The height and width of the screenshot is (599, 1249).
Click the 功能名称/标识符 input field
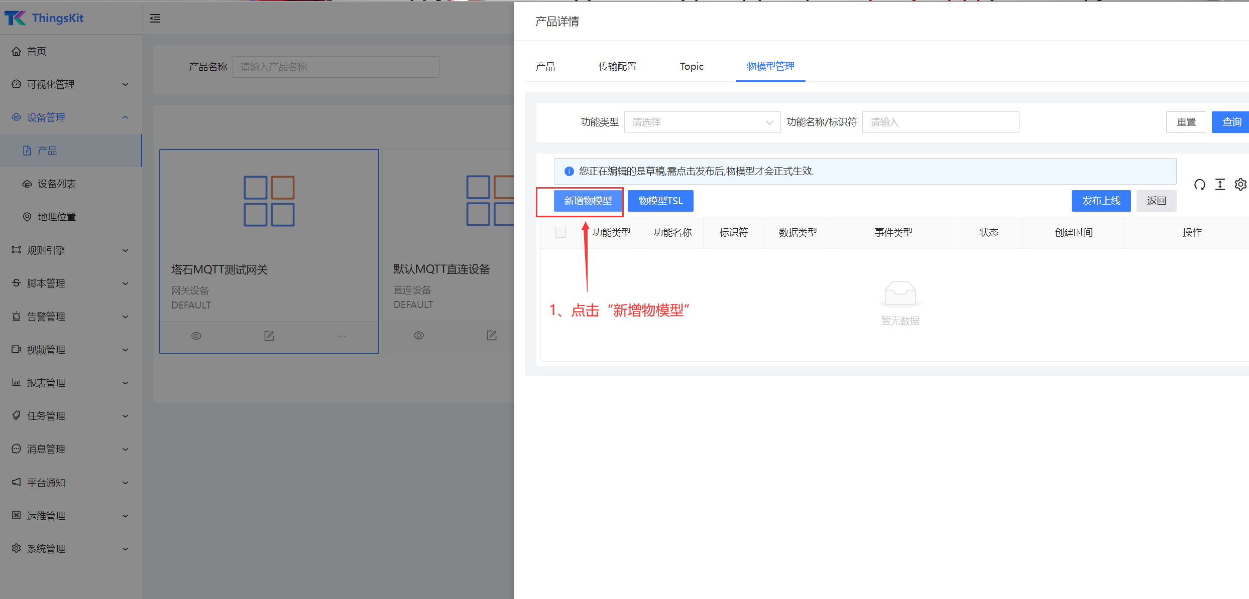[x=940, y=122]
